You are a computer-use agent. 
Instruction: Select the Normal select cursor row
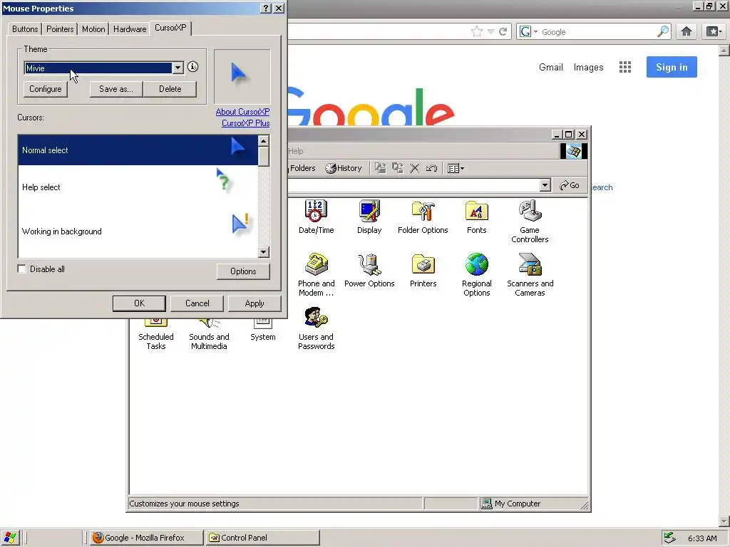(x=138, y=150)
